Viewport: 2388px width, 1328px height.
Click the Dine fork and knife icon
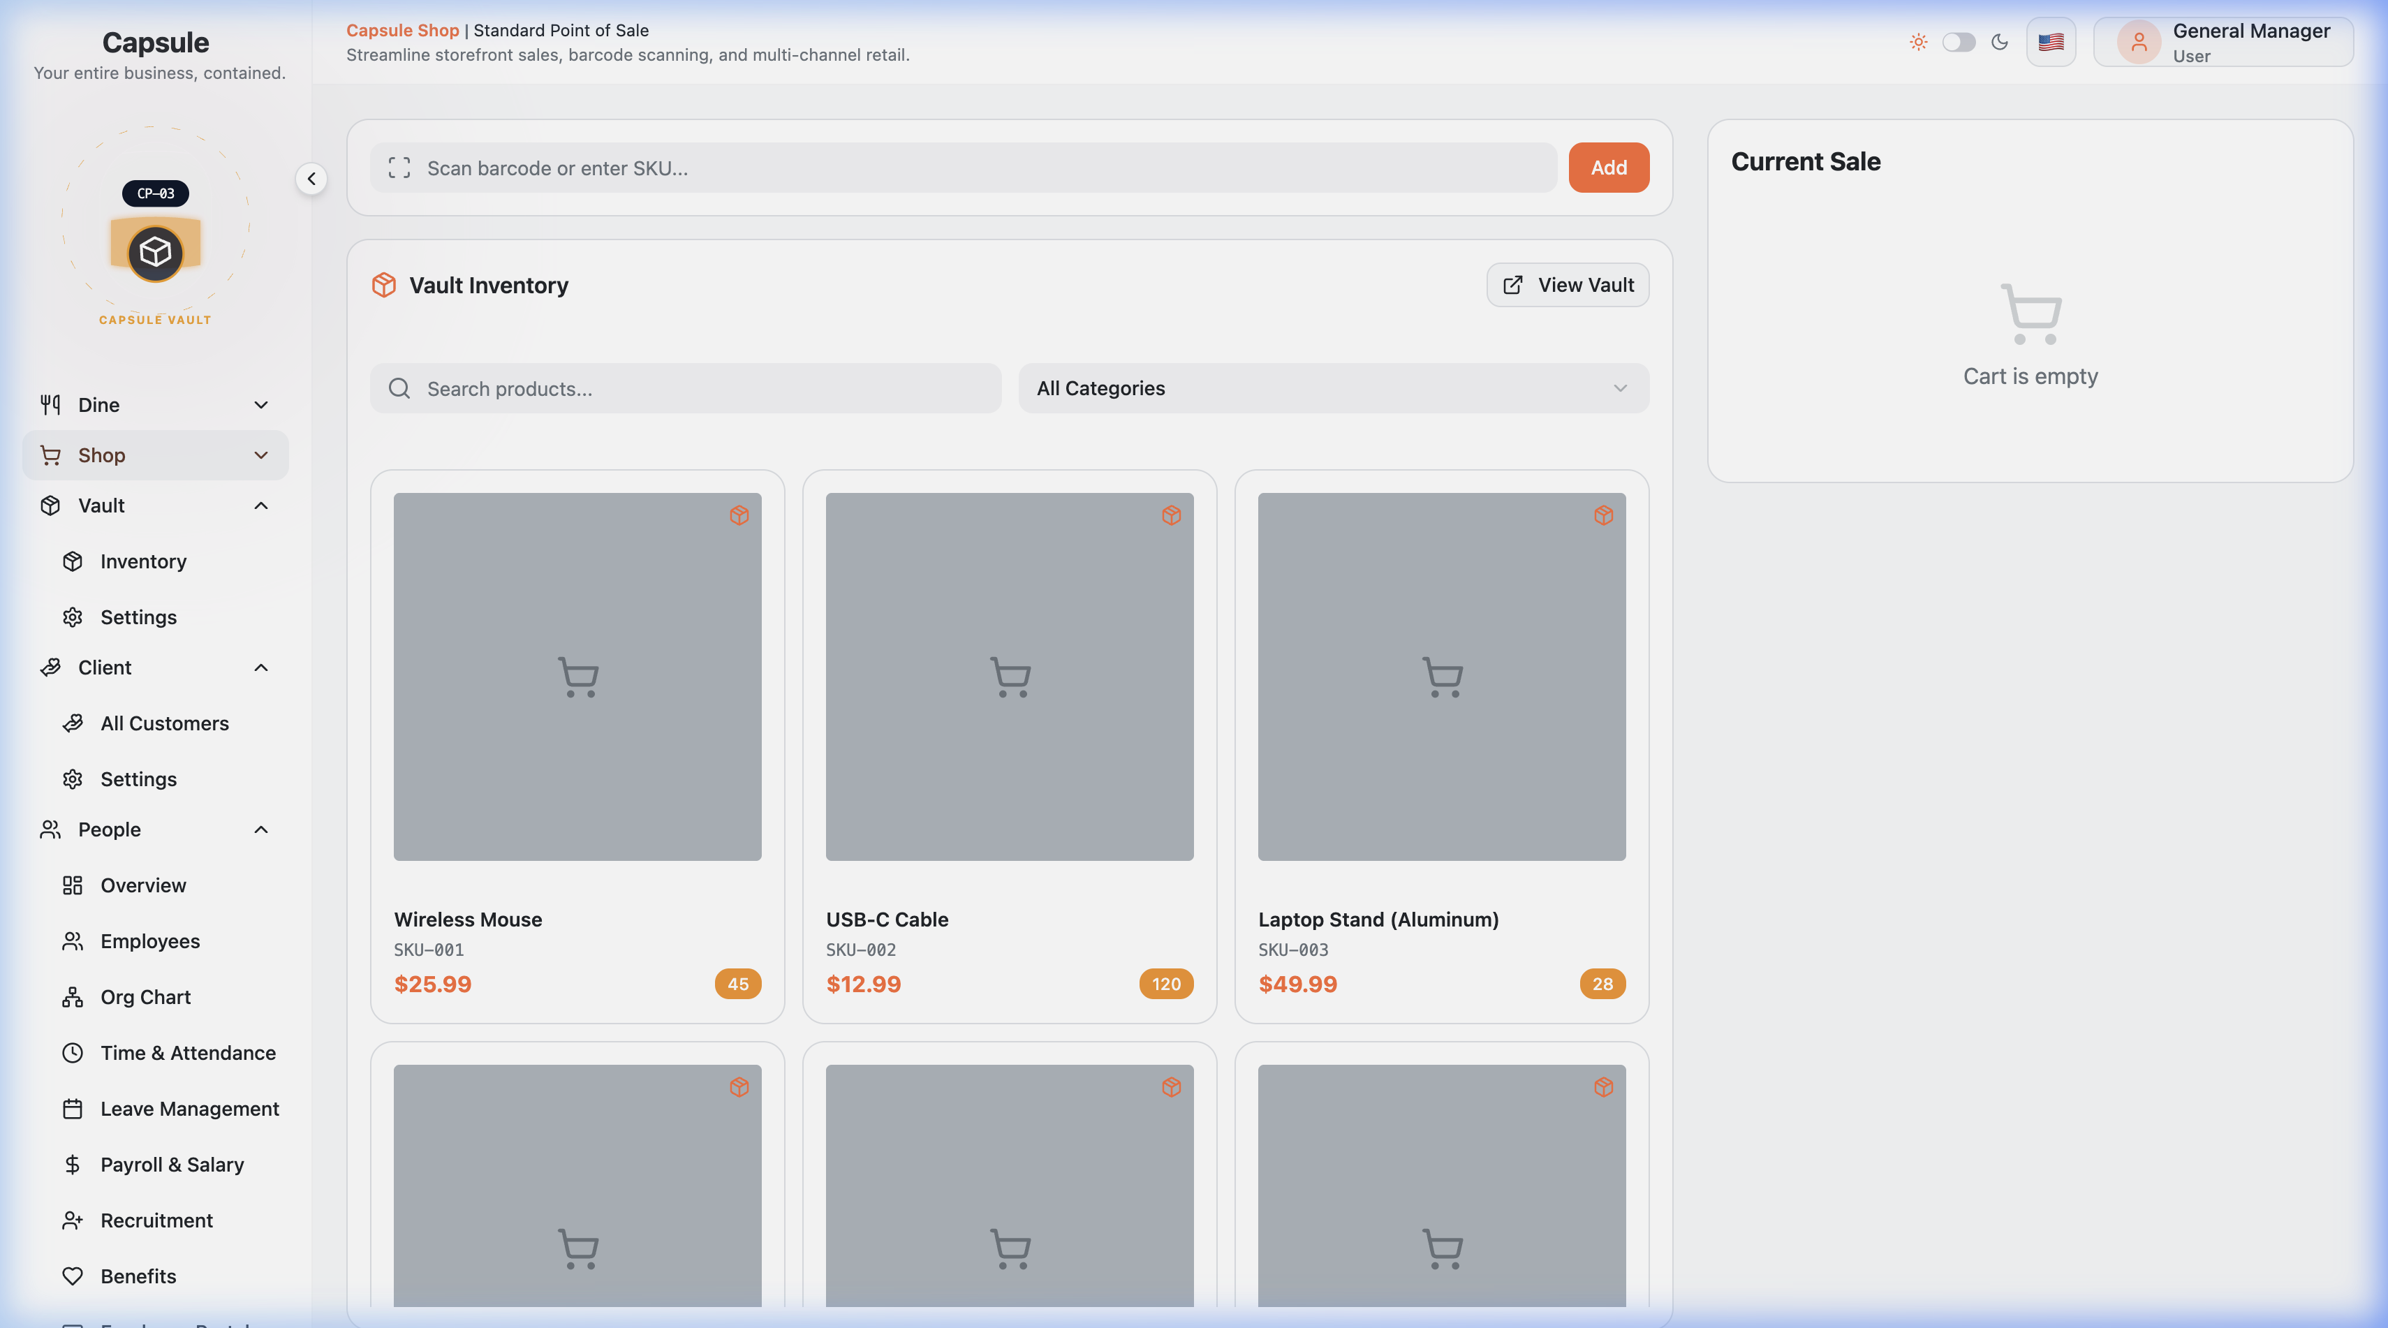pyautogui.click(x=50, y=405)
